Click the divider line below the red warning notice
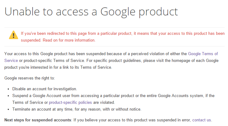This screenshot has width=228, height=126. [x=114, y=46]
